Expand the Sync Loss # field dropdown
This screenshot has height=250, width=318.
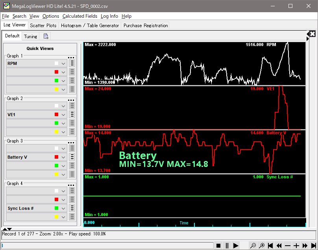tap(63, 208)
